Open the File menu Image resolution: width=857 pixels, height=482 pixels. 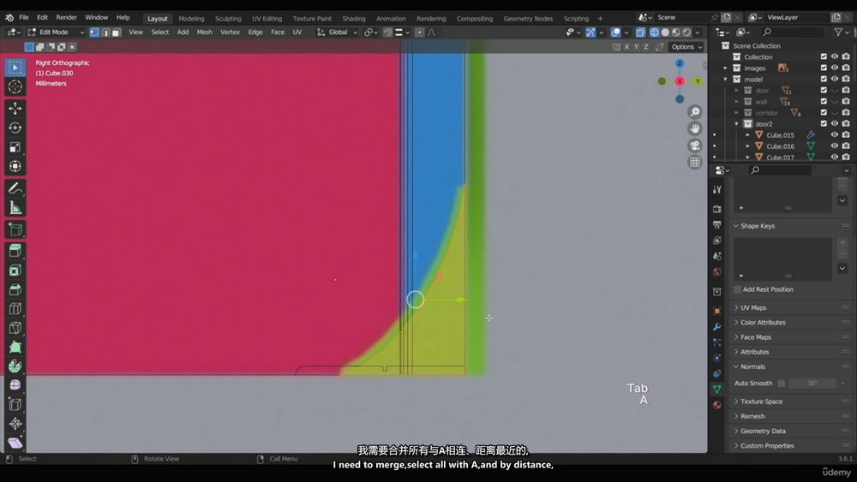point(24,17)
